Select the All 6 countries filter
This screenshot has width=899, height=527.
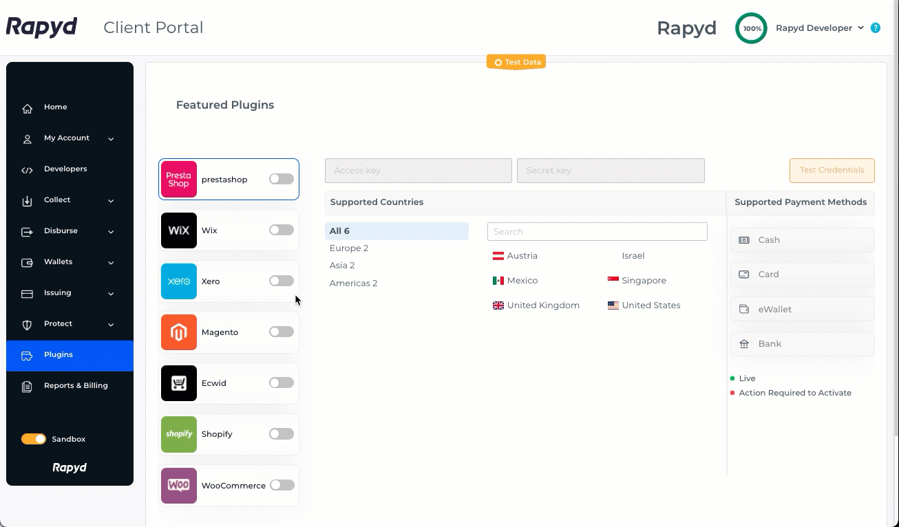(x=396, y=231)
